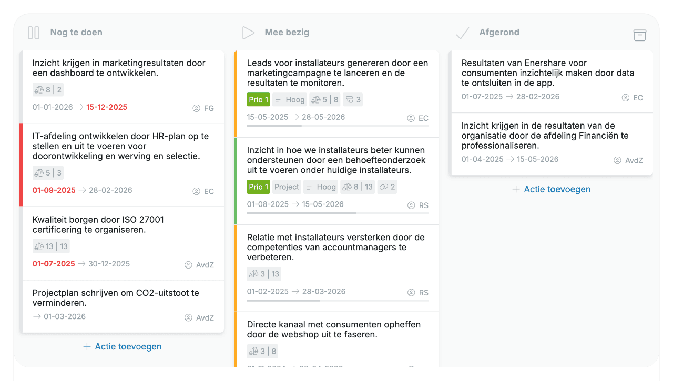Click the Hoog priority tag on the behoefteonderzoek card
Image resolution: width=673 pixels, height=381 pixels.
click(321, 187)
